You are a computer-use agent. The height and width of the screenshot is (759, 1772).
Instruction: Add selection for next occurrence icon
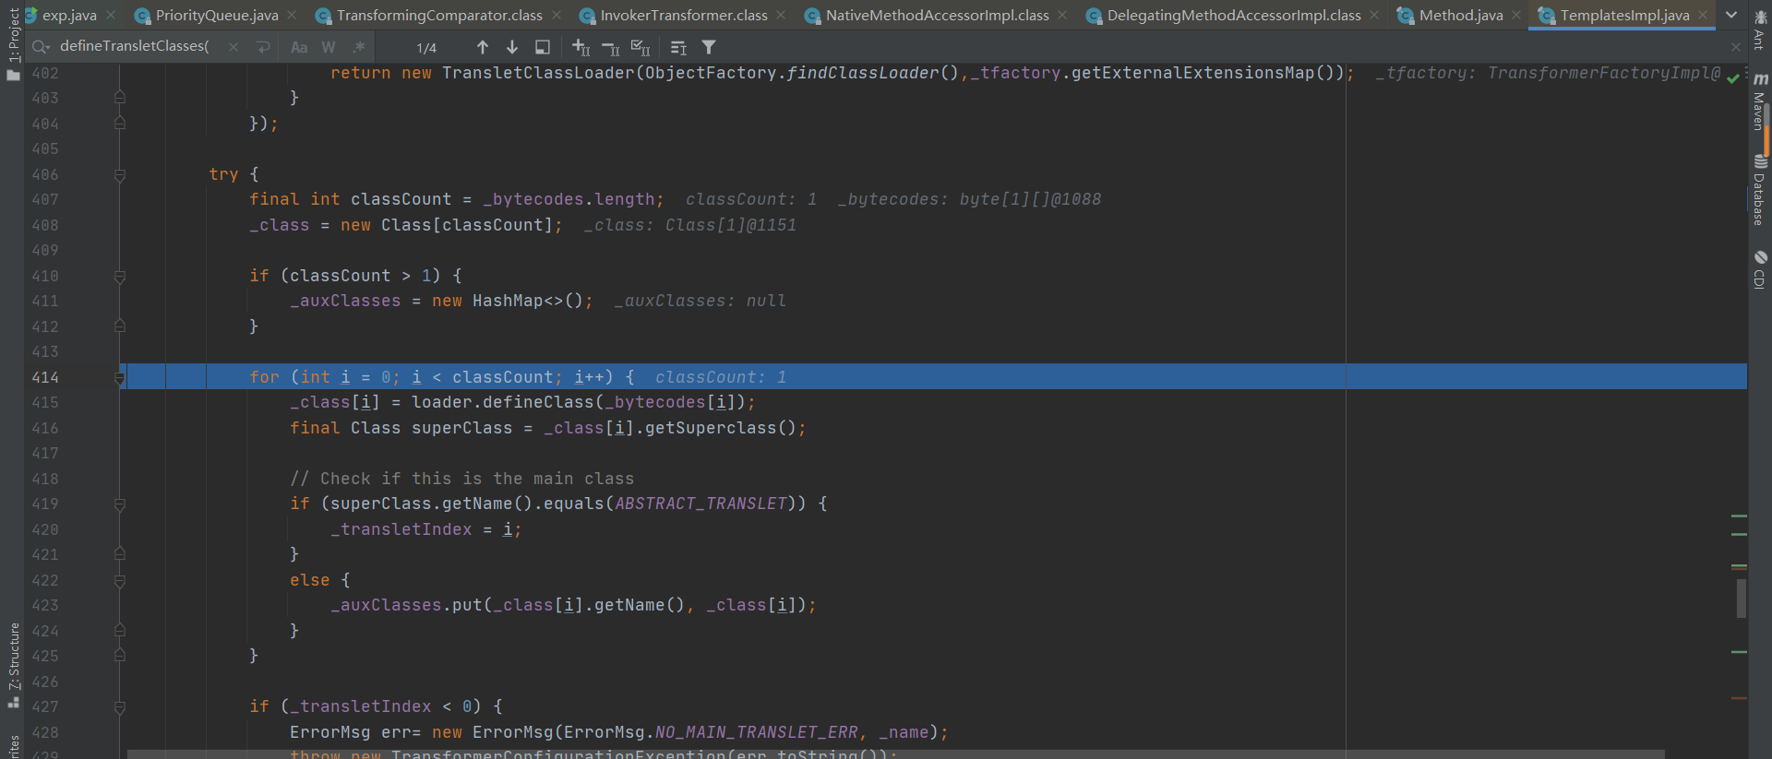click(x=581, y=47)
